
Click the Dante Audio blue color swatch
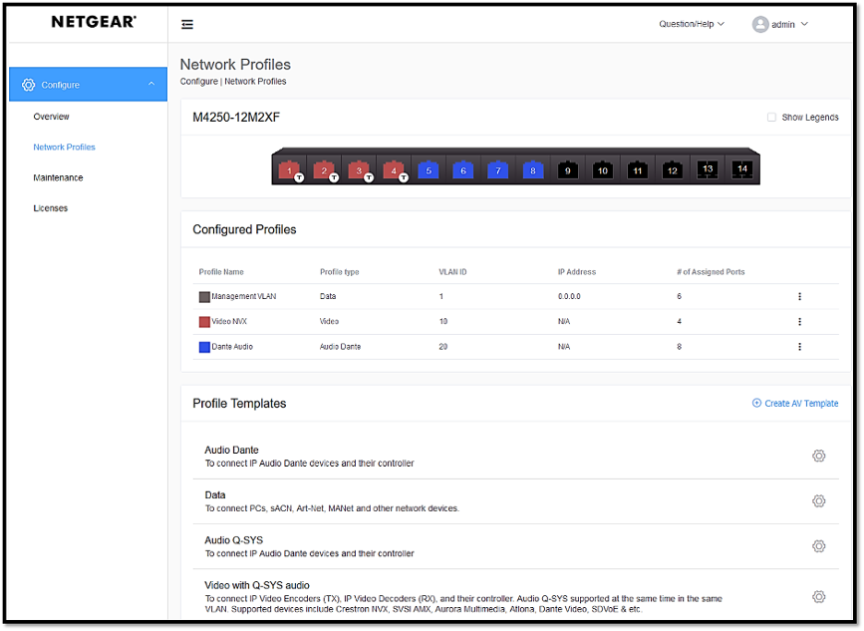tap(204, 347)
